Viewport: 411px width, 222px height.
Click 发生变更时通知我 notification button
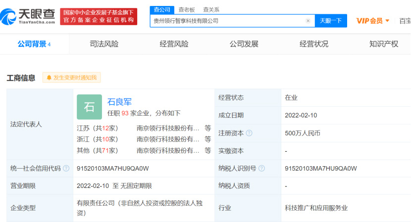point(72,78)
